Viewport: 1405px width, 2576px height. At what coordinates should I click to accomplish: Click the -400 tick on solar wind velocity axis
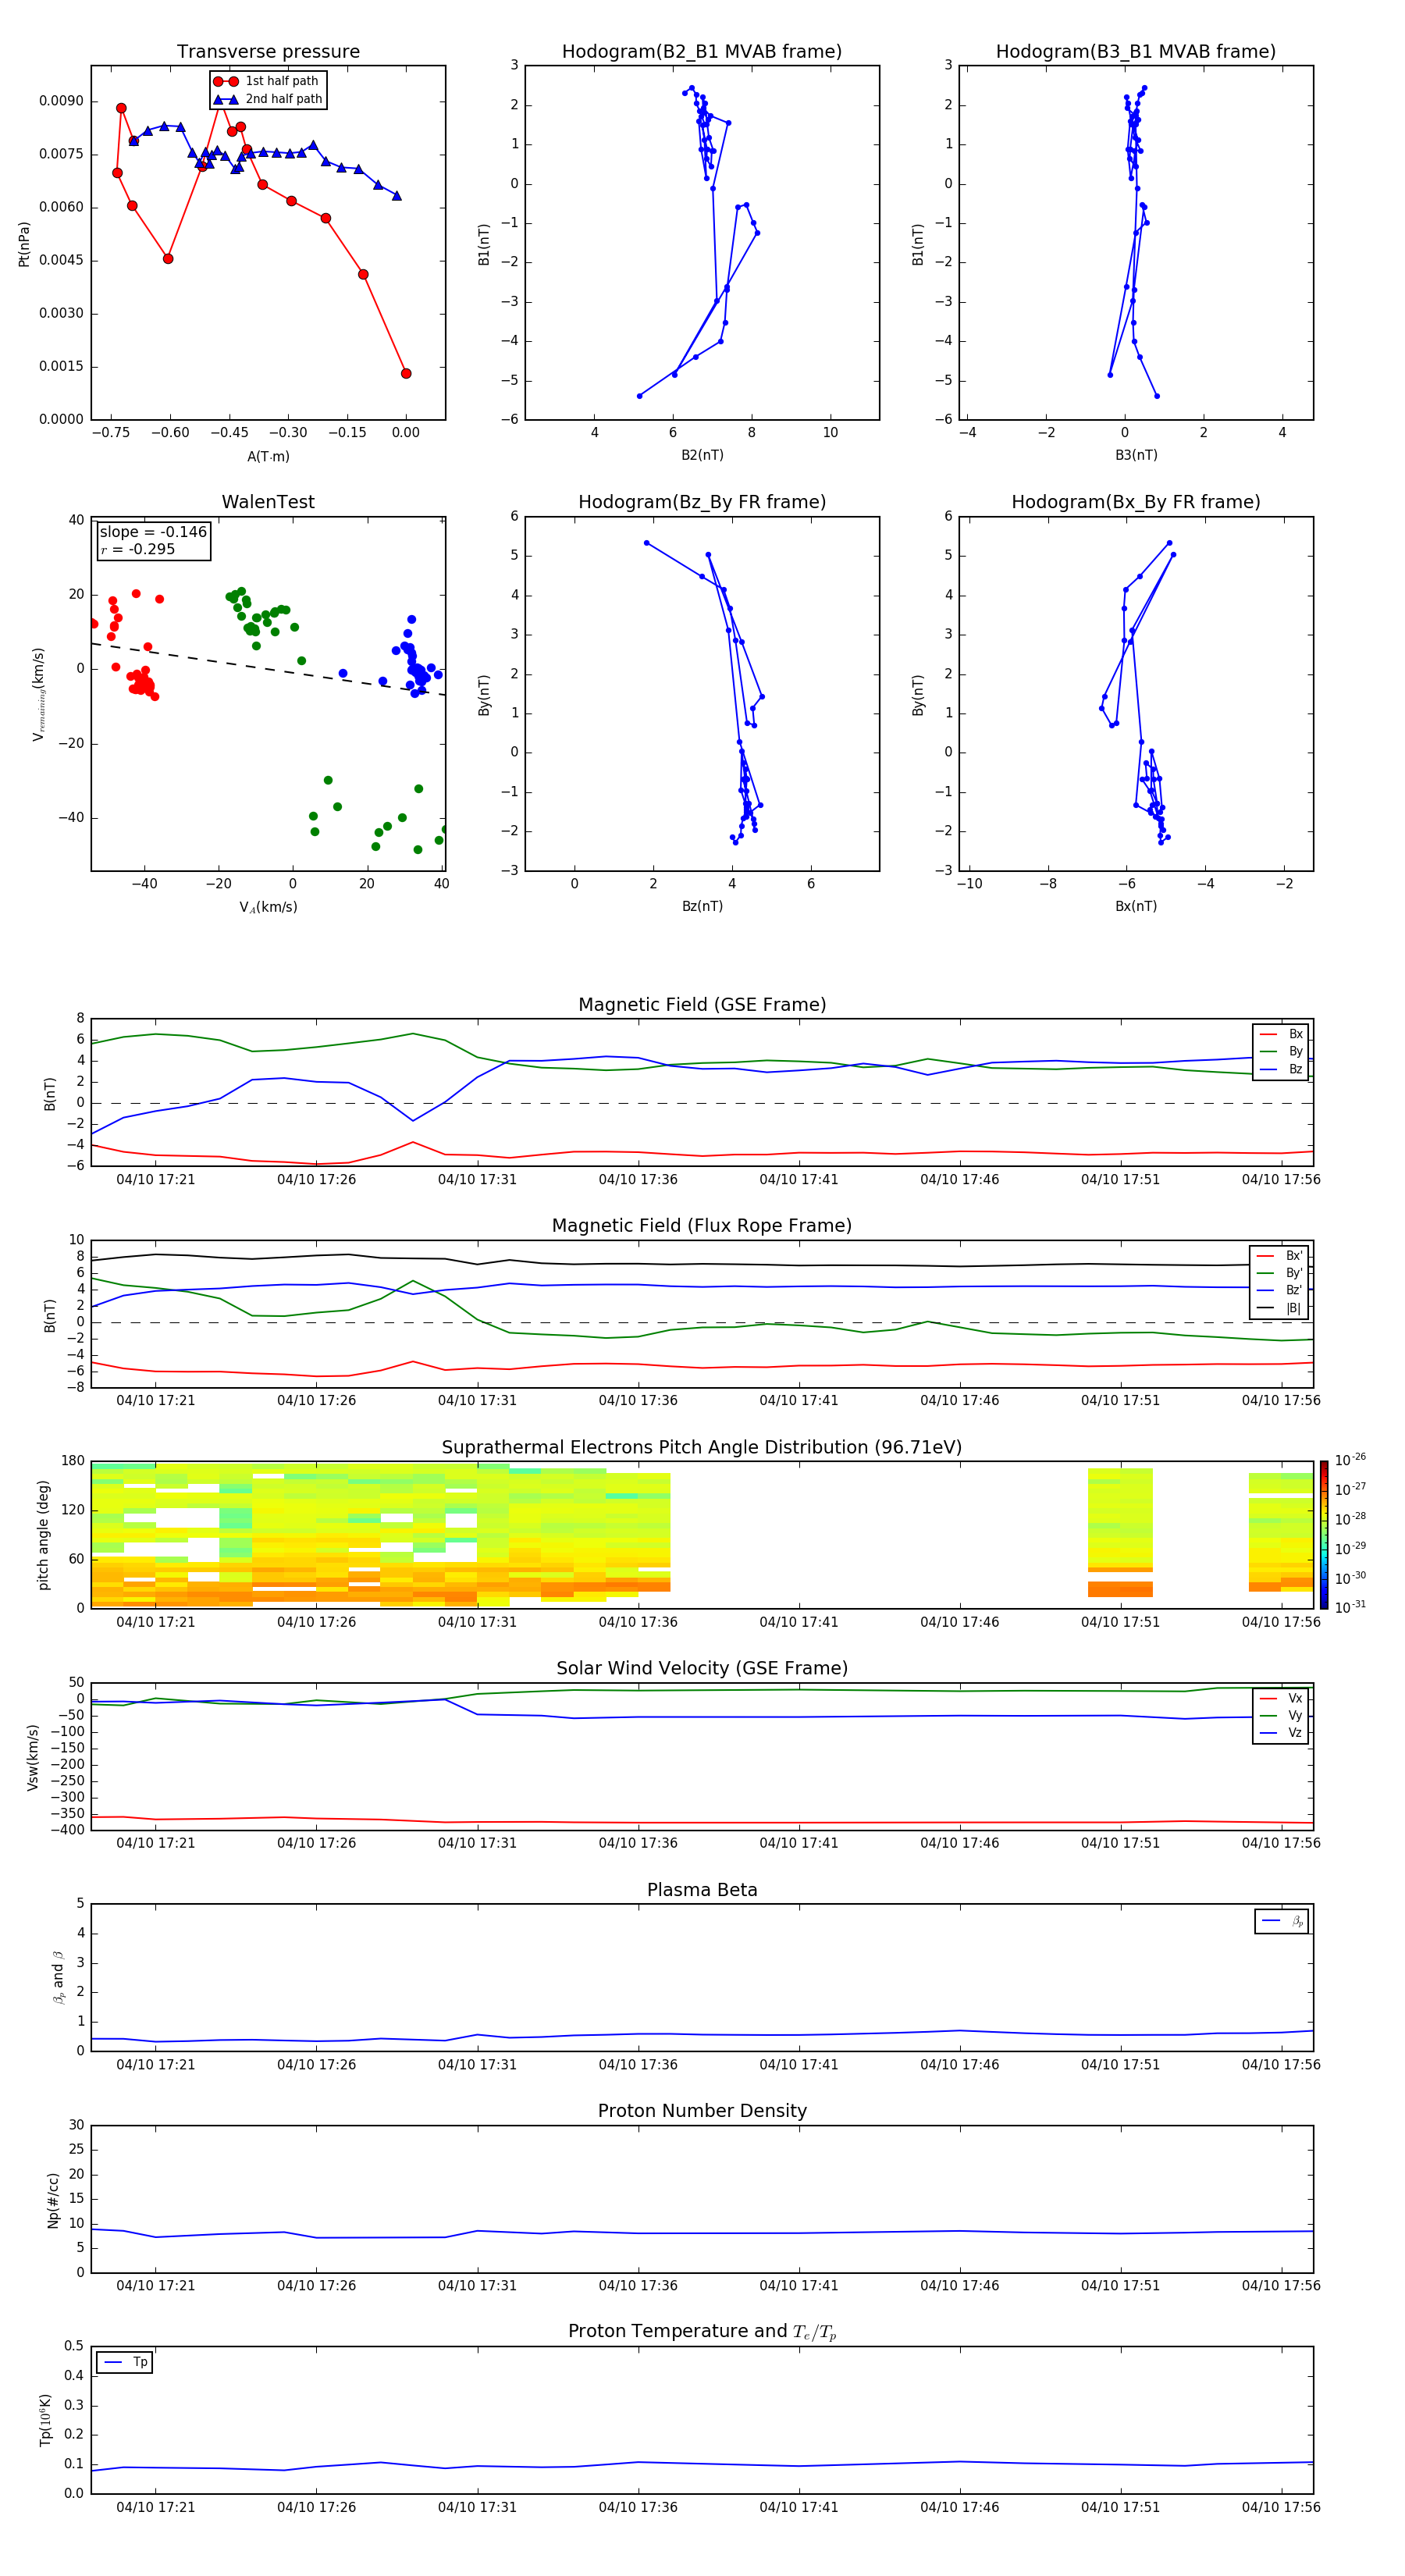coord(67,1830)
